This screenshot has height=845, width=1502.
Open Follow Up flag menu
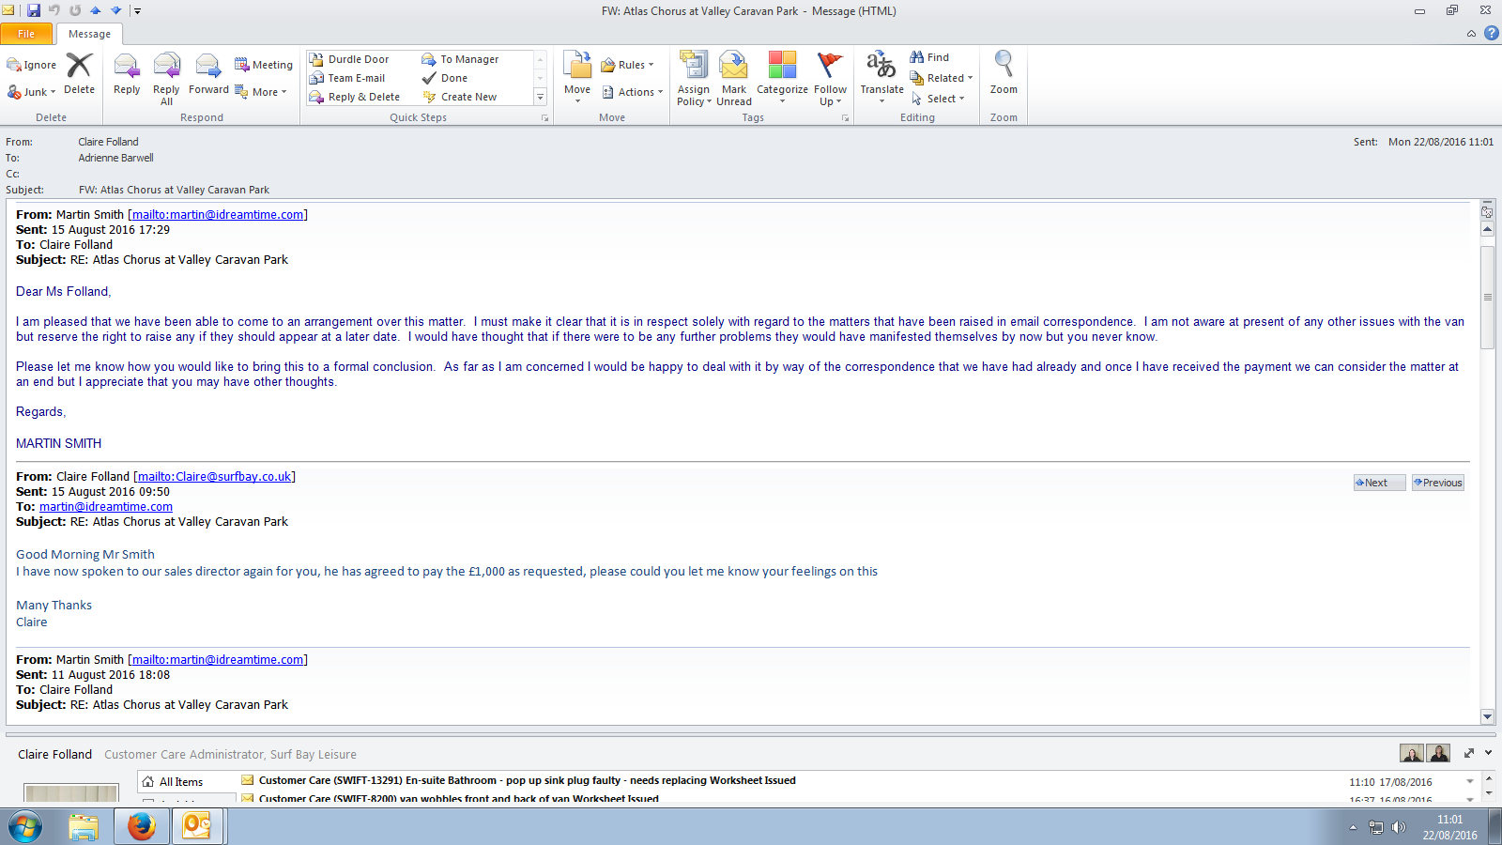(830, 79)
